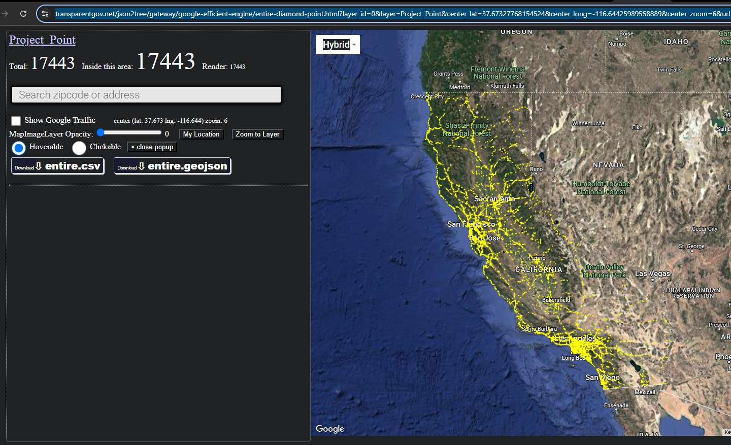Select the Clickable radio option

coord(79,148)
